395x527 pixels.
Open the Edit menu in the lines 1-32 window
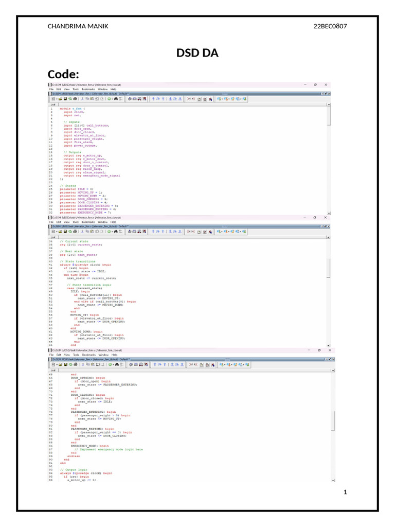pos(59,90)
